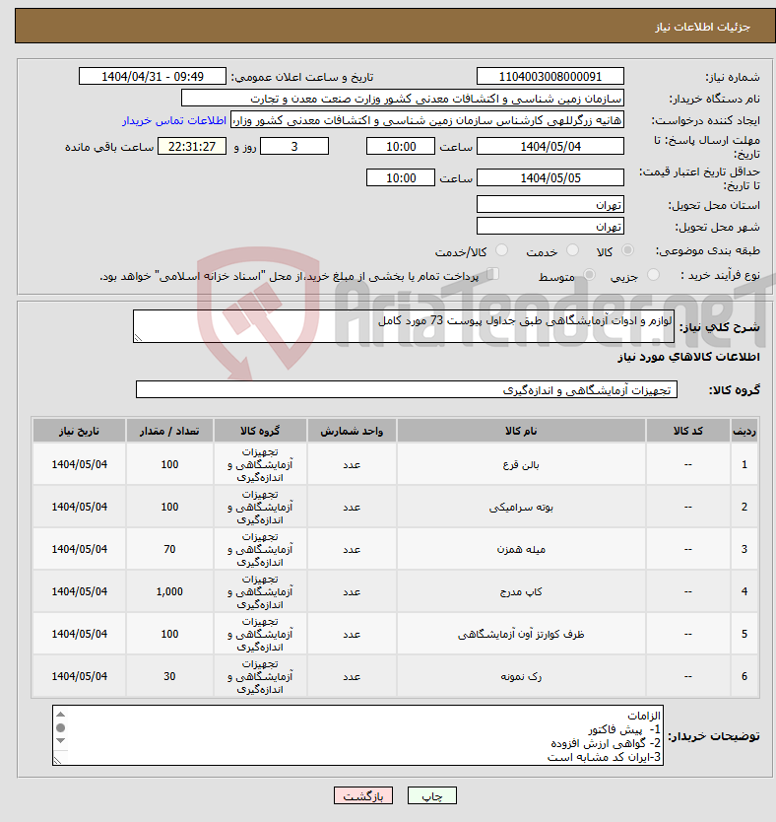This screenshot has width=776, height=822.
Task: Click the response deadline hour 10:00 field
Action: tap(401, 146)
